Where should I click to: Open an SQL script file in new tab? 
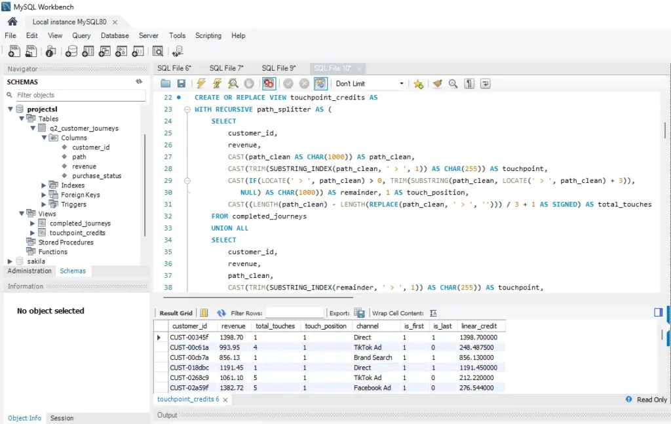pyautogui.click(x=31, y=51)
